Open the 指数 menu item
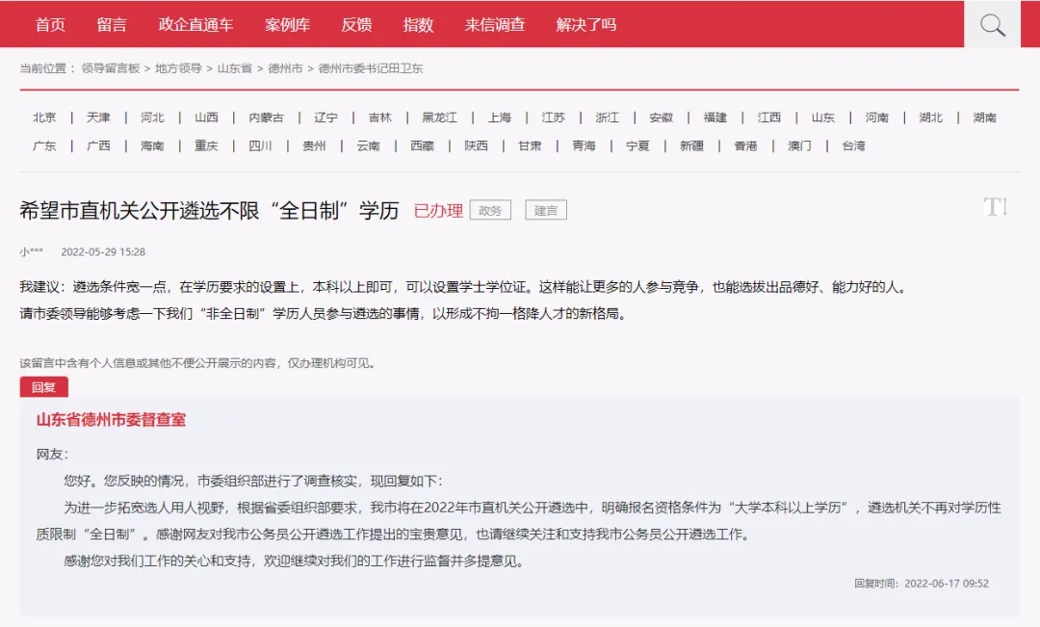 point(417,24)
